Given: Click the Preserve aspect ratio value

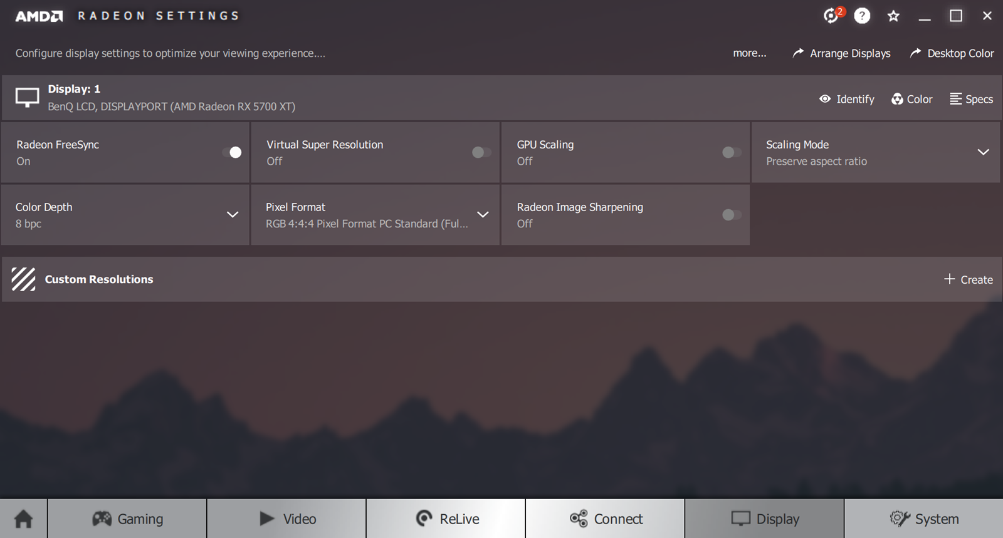Looking at the screenshot, I should (816, 161).
